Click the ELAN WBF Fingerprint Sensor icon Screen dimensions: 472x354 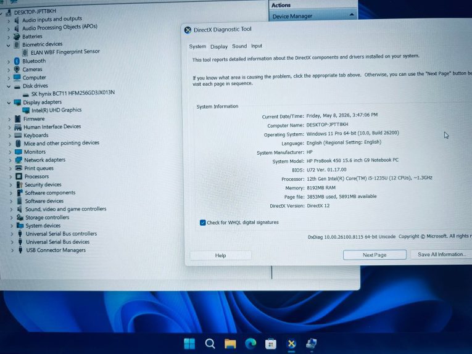tap(25, 52)
